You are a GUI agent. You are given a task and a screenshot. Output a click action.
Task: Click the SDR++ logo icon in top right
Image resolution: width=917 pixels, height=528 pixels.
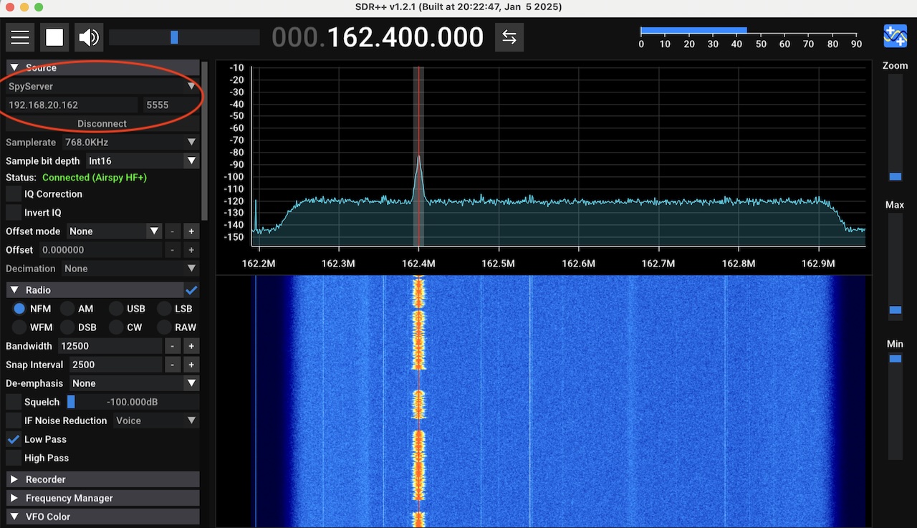pyautogui.click(x=895, y=36)
